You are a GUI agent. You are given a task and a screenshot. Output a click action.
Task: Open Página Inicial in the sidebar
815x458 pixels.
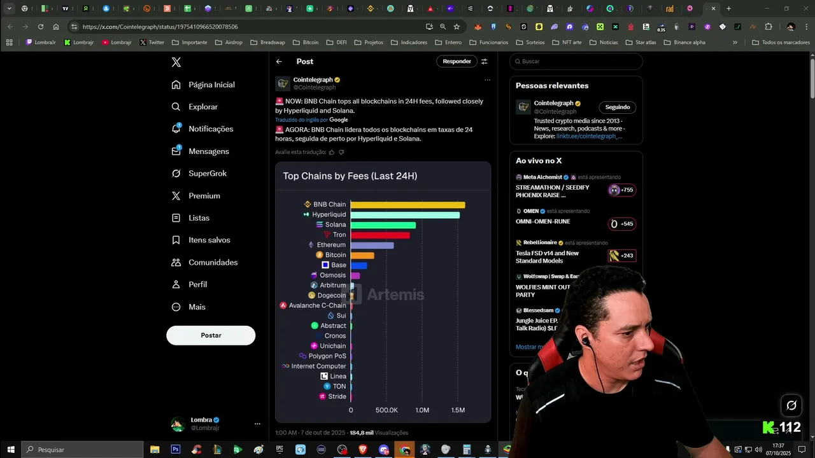pos(203,85)
